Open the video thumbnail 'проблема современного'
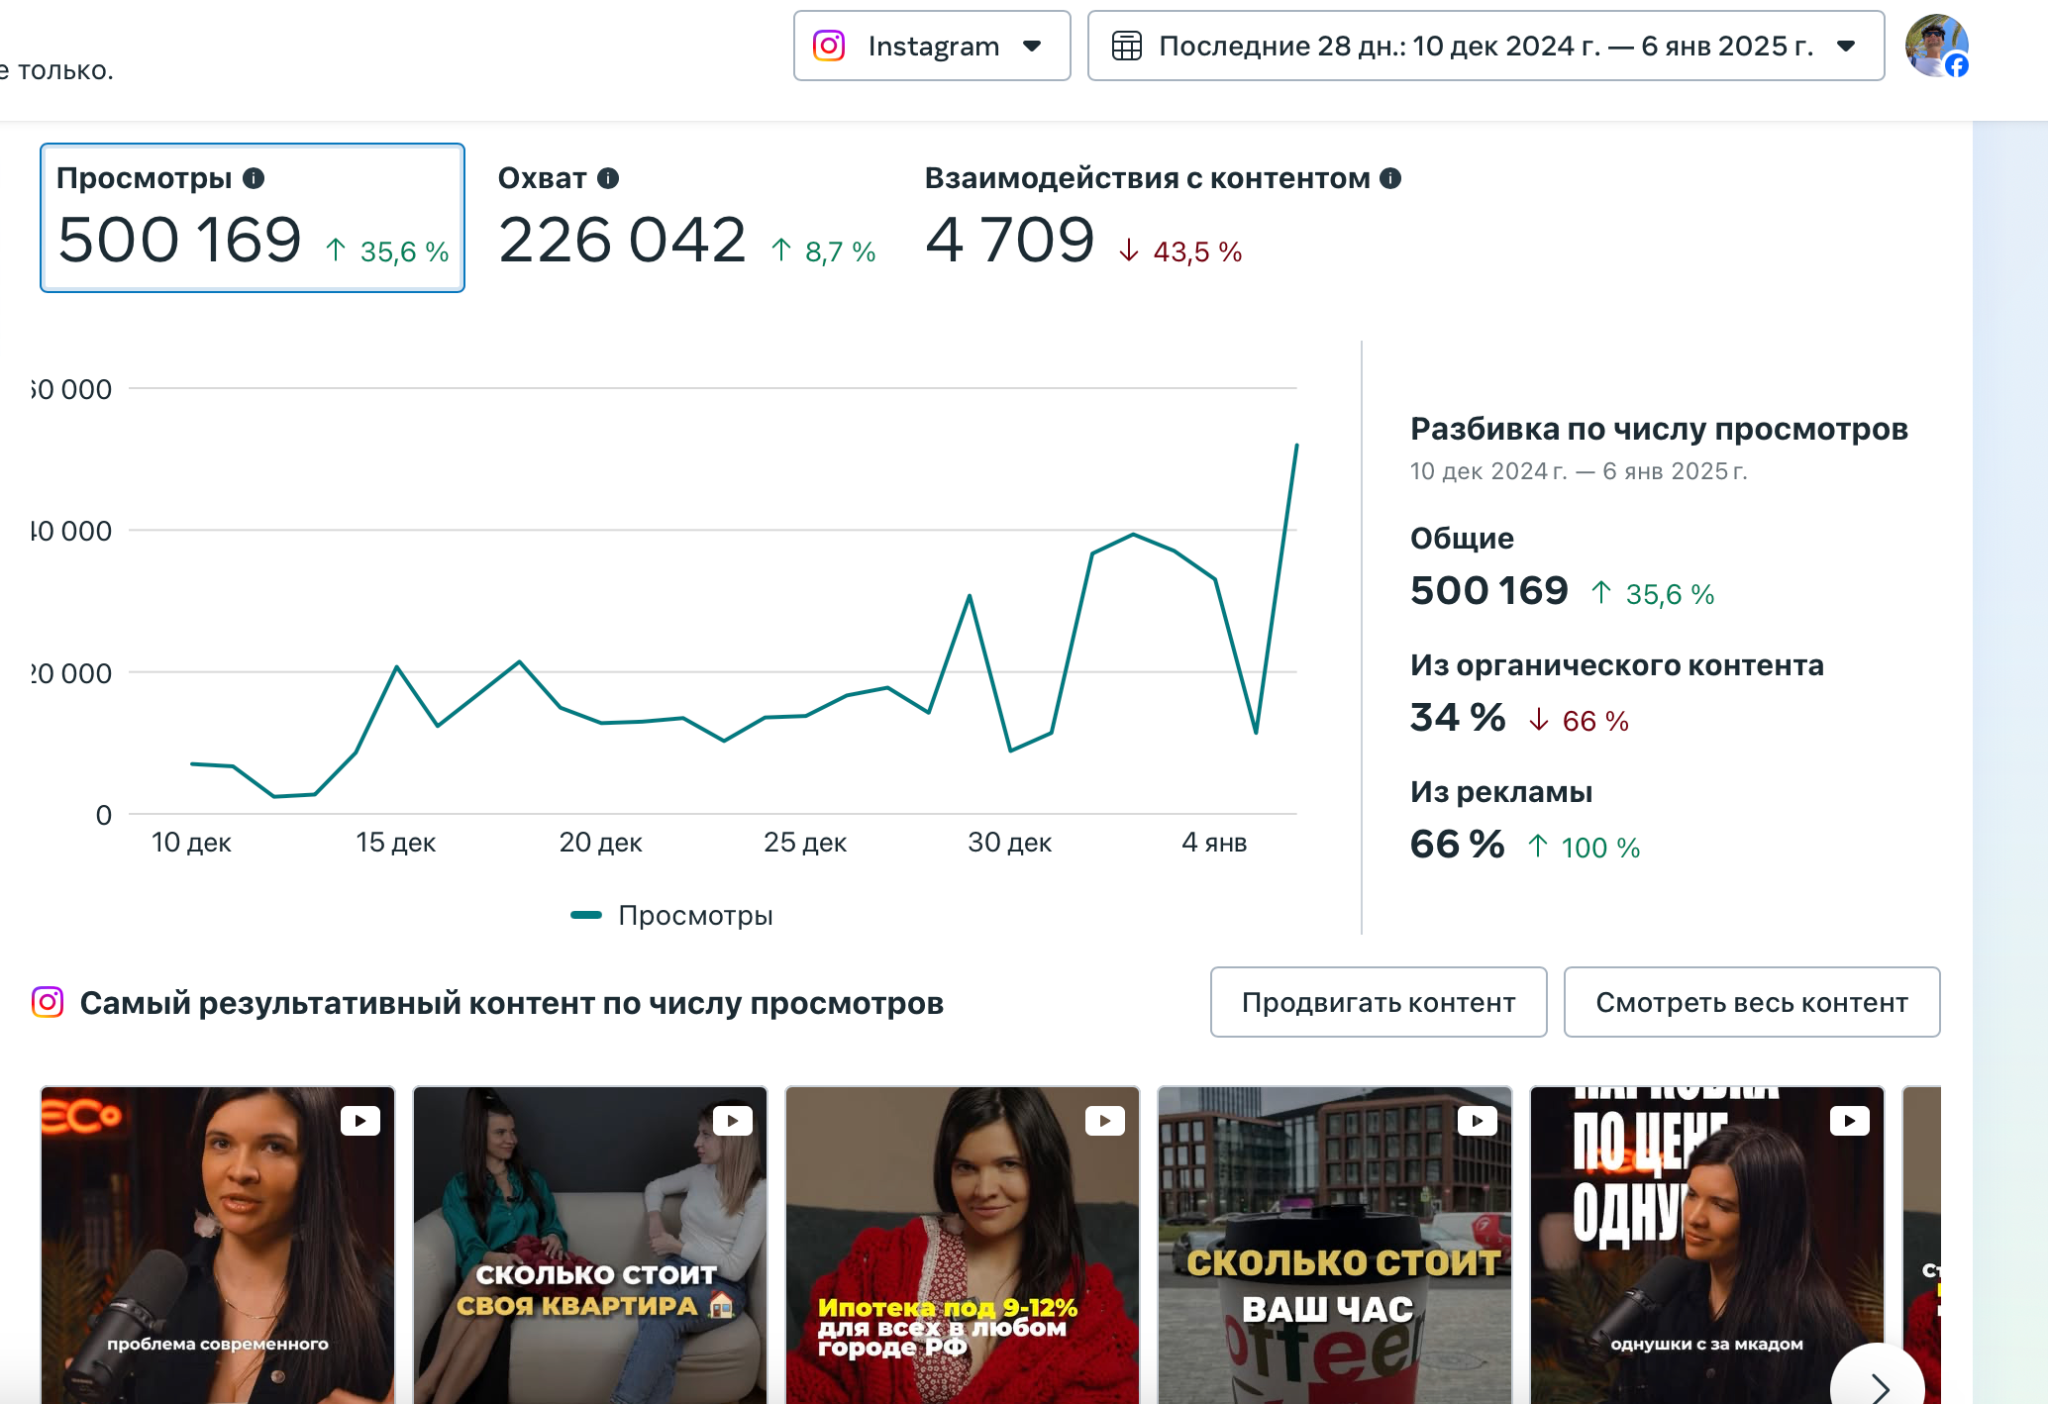This screenshot has width=2048, height=1404. point(218,1245)
